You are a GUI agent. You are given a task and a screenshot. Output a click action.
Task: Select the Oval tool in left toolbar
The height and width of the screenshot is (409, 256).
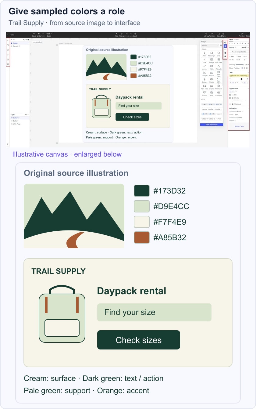tap(8, 50)
